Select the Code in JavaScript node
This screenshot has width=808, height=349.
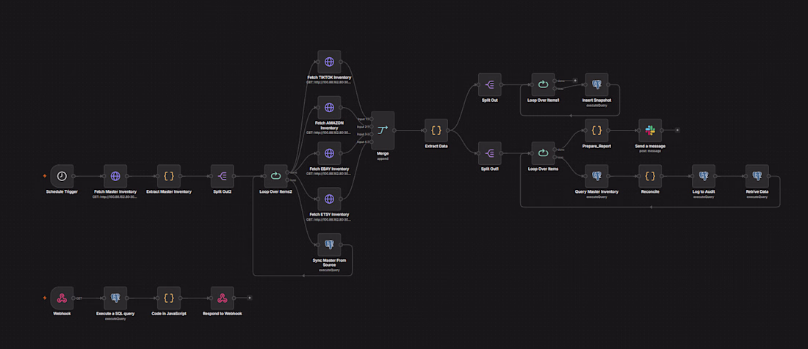pyautogui.click(x=168, y=298)
